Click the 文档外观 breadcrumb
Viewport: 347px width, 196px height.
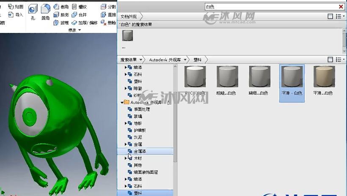pyautogui.click(x=129, y=16)
